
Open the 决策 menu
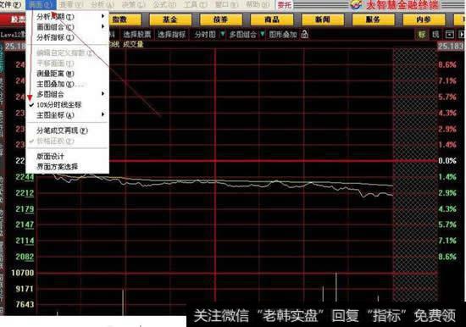coord(133,4)
